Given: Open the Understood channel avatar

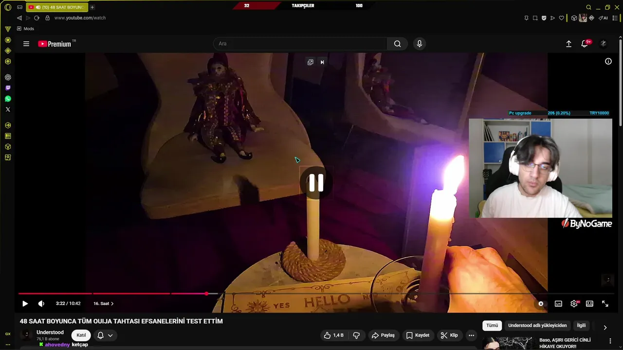Looking at the screenshot, I should pos(26,335).
